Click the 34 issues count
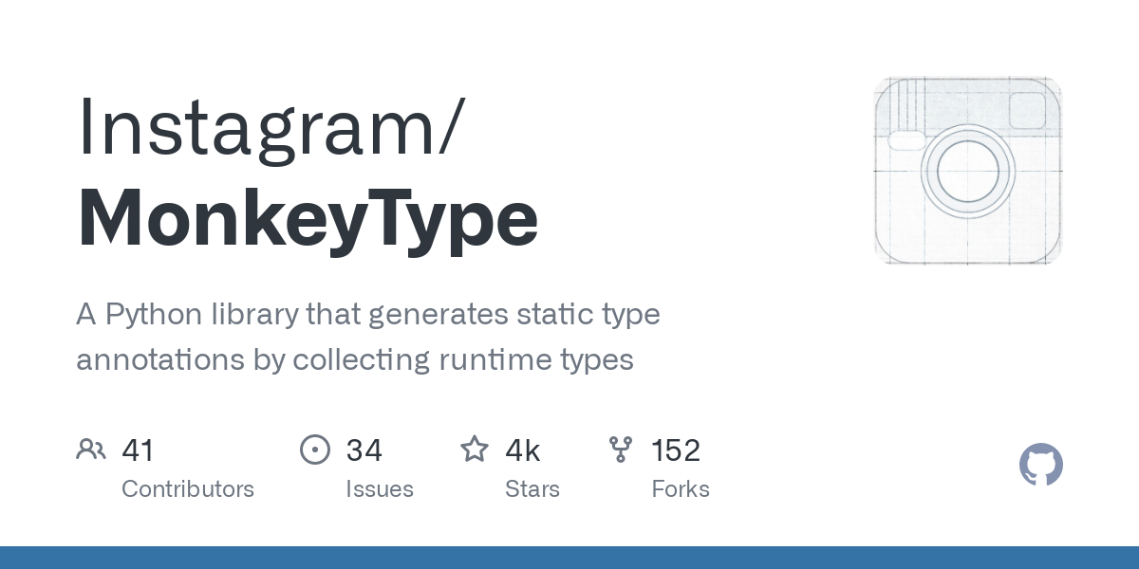This screenshot has width=1139, height=569. pos(364,450)
